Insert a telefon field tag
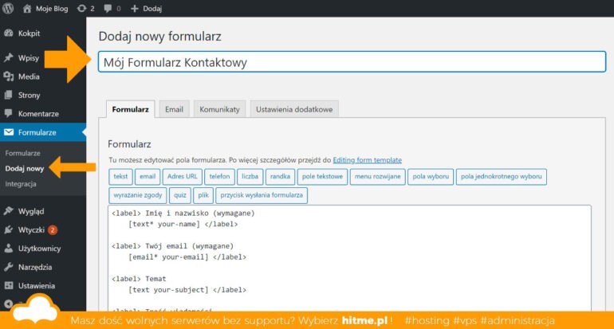Image resolution: width=614 pixels, height=329 pixels. (x=219, y=176)
